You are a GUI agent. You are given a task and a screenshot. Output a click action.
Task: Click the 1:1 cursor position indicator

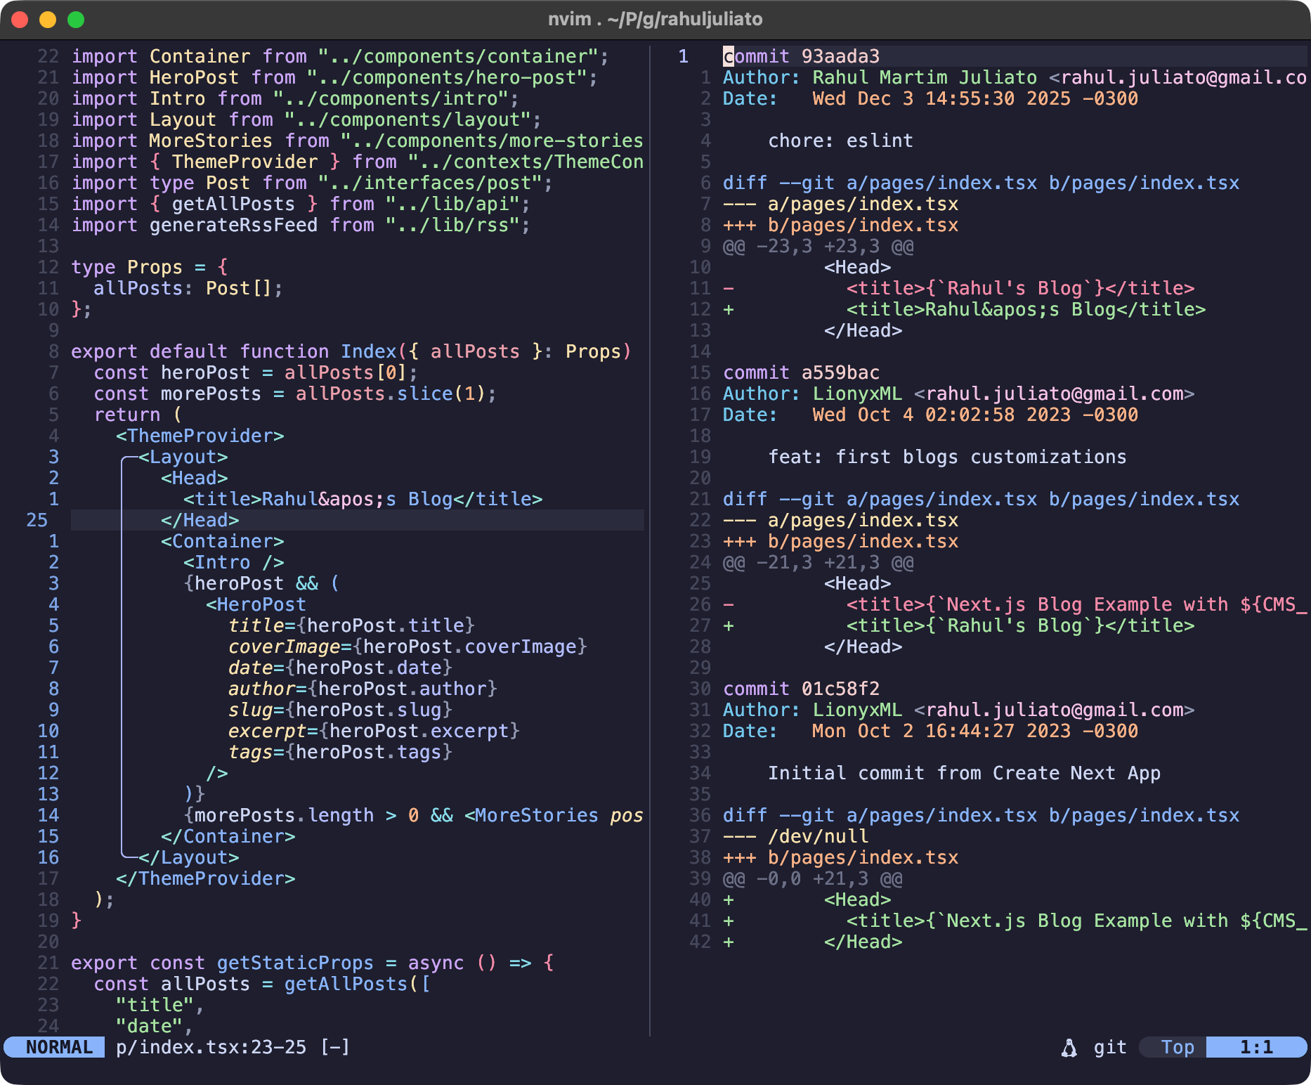(1256, 1047)
